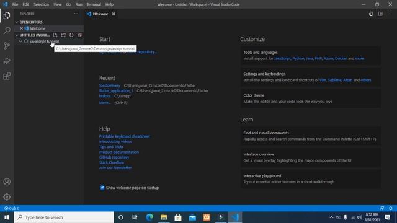
Task: Open the Terminal menu
Action: pos(94,4)
